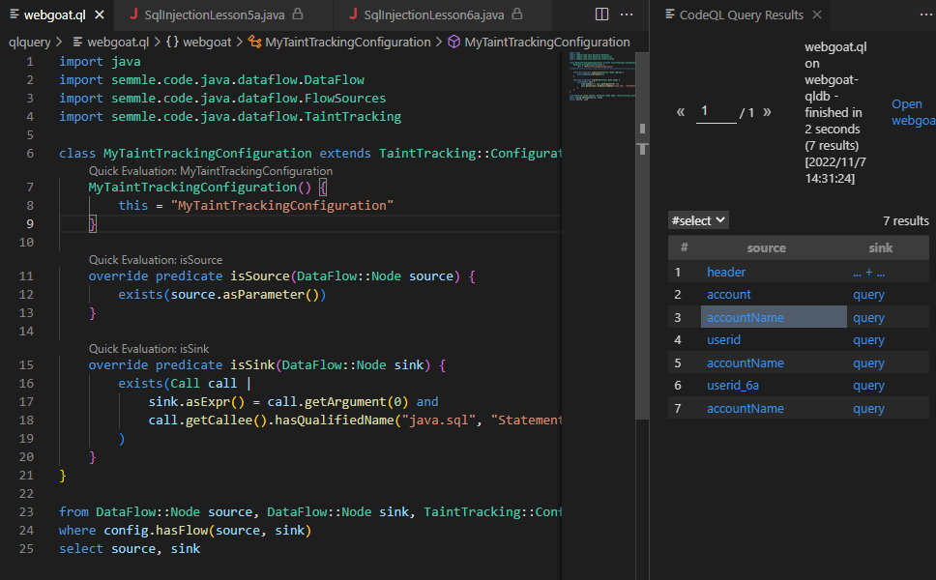Click the webgoat.ql breadcrumb item
This screenshot has width=936, height=580.
[111, 43]
